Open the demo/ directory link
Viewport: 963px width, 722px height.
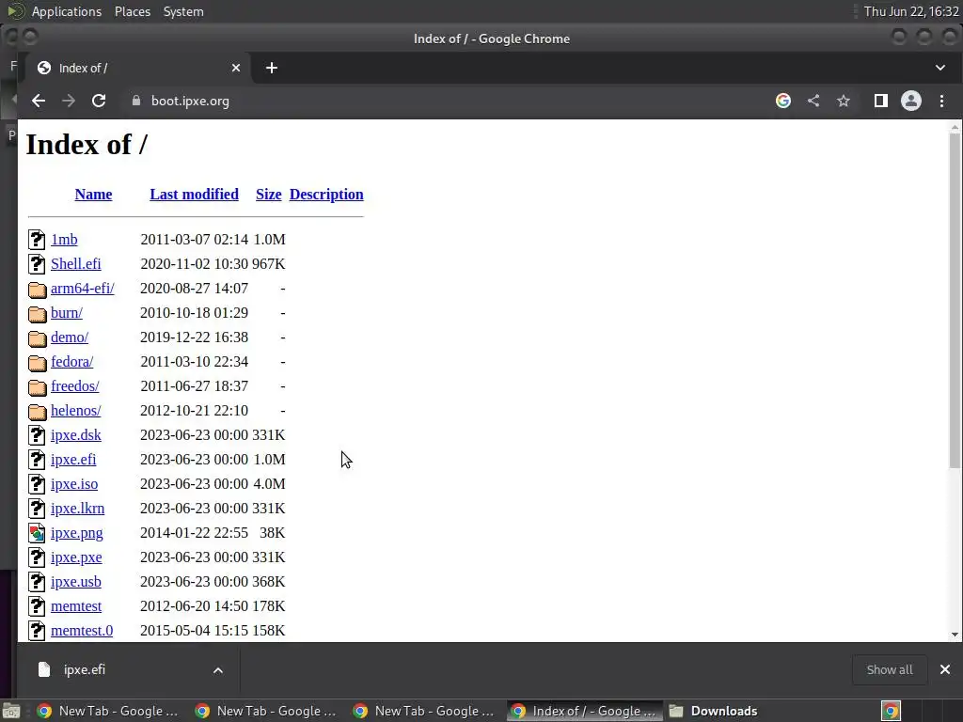(x=70, y=337)
